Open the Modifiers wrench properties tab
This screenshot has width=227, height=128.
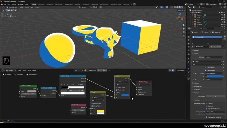coord(189,62)
